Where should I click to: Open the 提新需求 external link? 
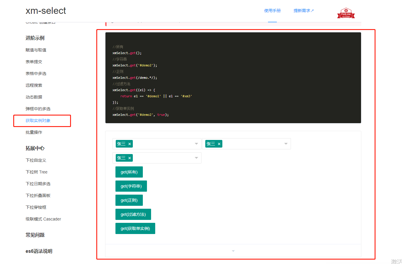[304, 11]
